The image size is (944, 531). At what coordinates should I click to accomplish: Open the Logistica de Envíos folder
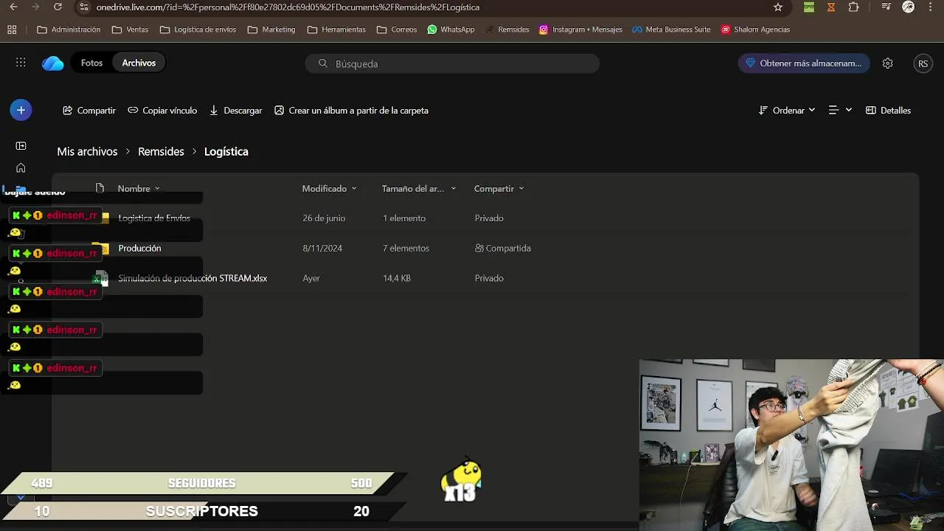pyautogui.click(x=154, y=218)
